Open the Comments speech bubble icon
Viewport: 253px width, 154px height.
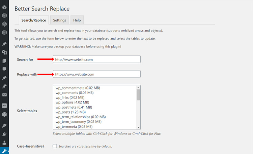coord(4,69)
